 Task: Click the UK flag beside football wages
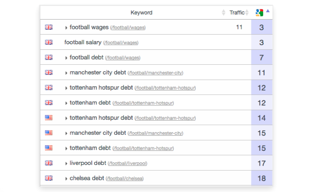(49, 27)
